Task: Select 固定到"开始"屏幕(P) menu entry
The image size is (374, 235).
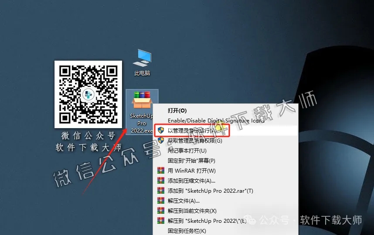Action: [x=191, y=160]
